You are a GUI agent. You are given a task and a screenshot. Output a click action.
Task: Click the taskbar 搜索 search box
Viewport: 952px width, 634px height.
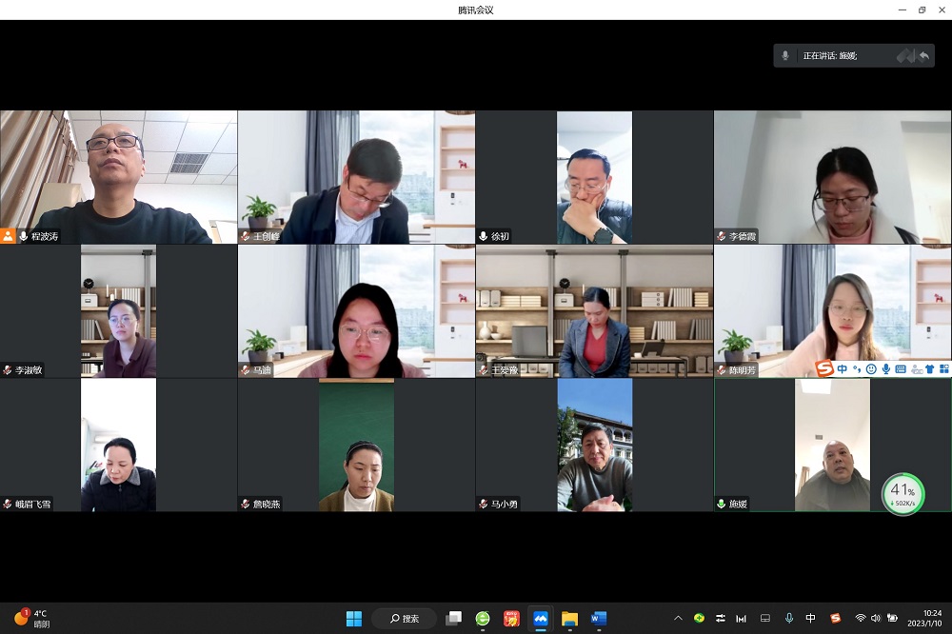(x=405, y=619)
